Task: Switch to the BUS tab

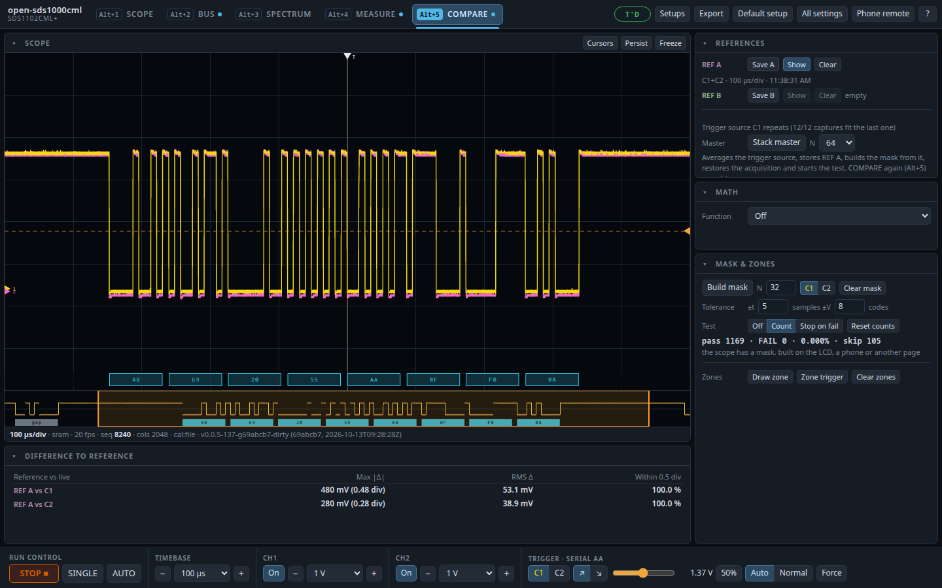Action: click(x=196, y=14)
